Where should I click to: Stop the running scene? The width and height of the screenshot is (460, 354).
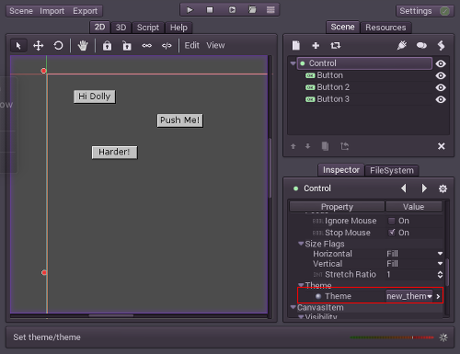click(210, 10)
